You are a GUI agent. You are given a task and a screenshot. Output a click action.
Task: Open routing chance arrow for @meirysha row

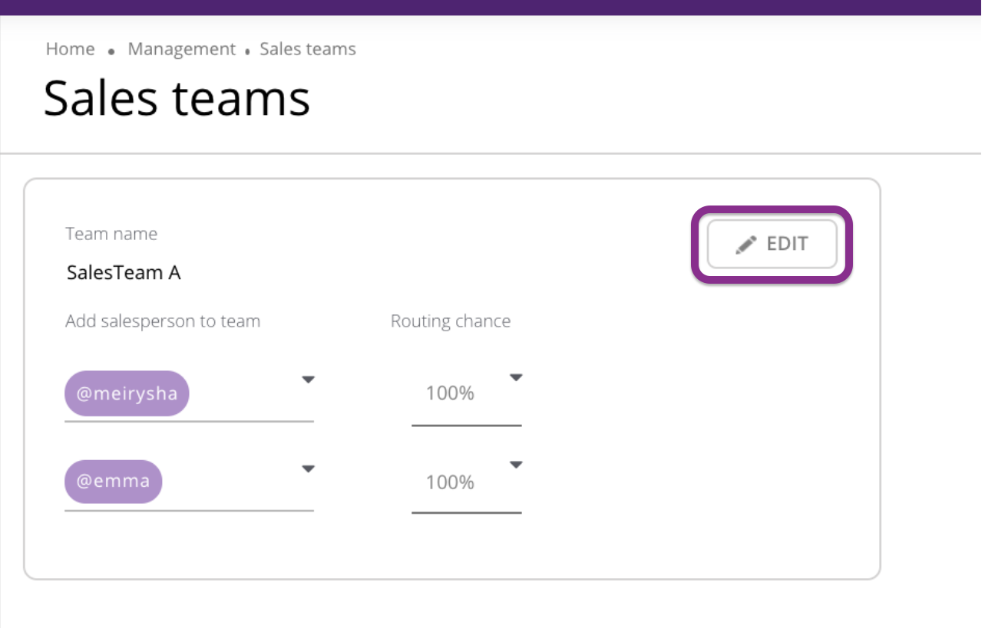[516, 377]
